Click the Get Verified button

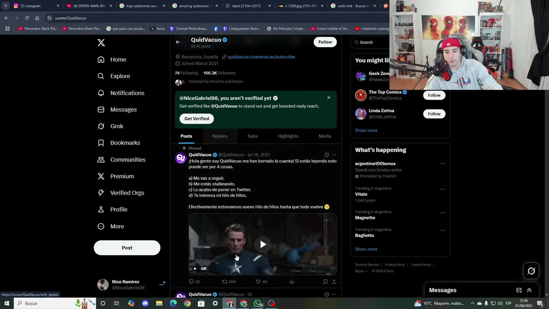coord(196,118)
